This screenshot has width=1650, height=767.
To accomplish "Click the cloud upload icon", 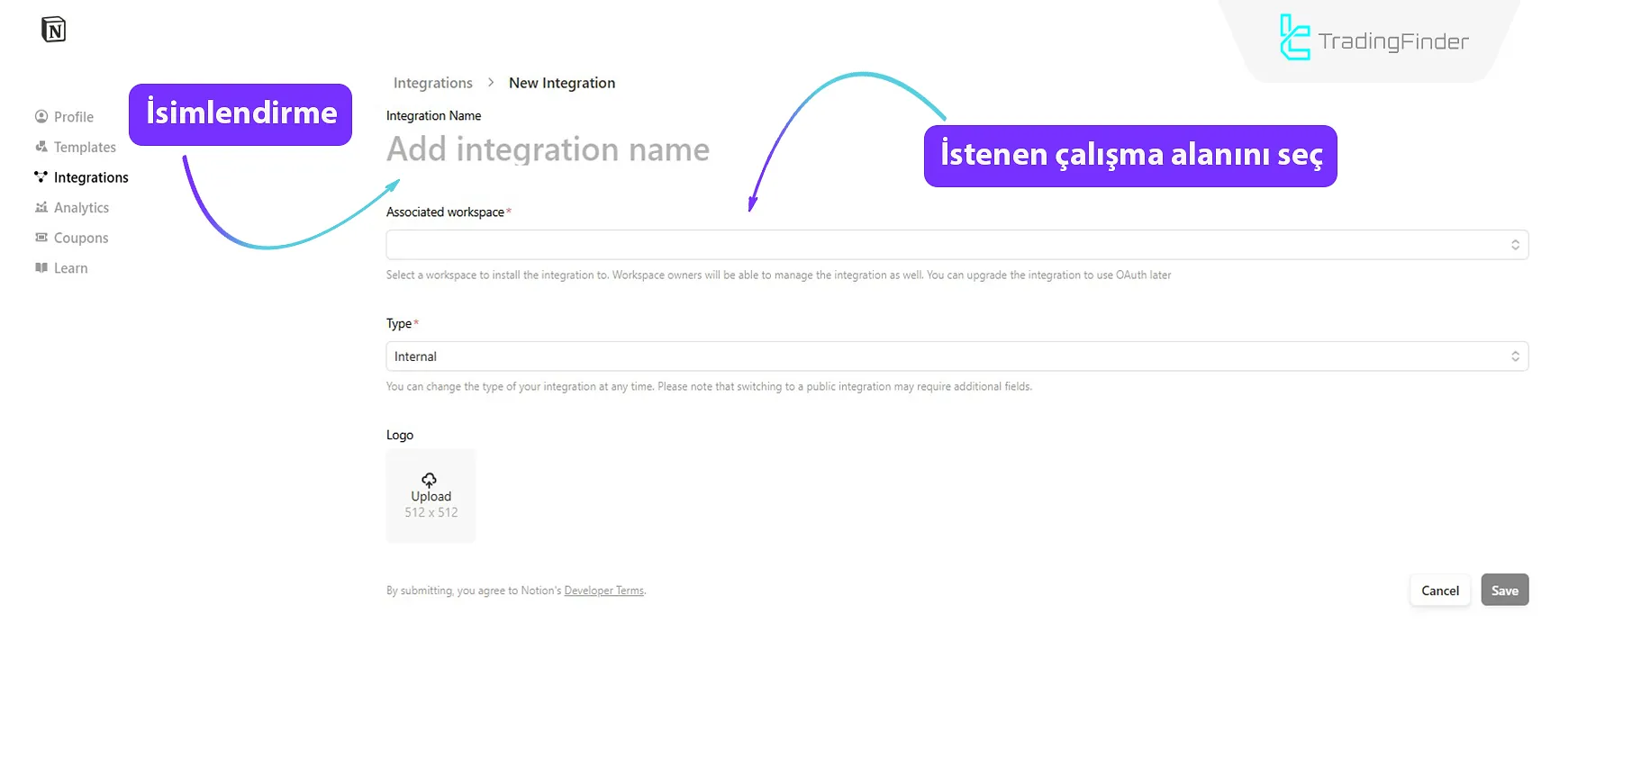I will click(430, 480).
